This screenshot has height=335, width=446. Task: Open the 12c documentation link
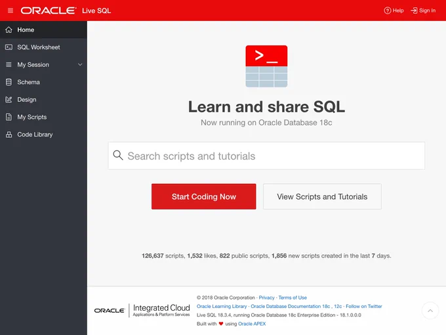[338, 306]
